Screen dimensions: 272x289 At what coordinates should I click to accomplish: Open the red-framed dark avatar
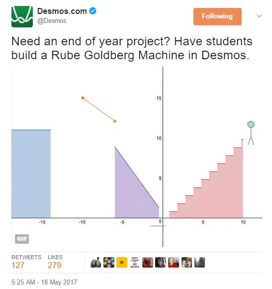pyautogui.click(x=148, y=262)
